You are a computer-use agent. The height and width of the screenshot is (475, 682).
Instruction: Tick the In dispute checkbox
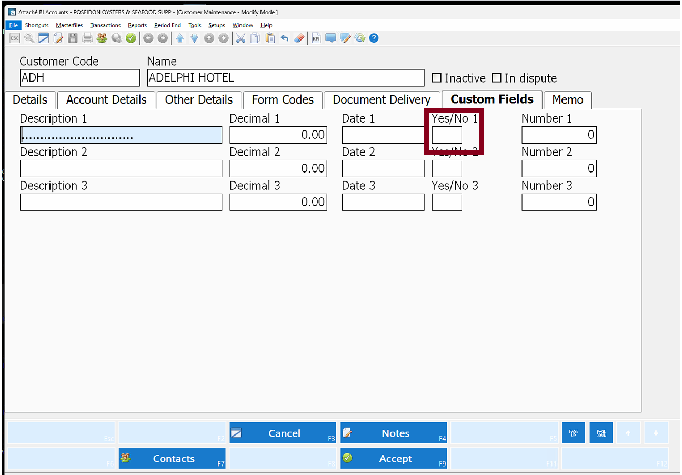(x=496, y=78)
